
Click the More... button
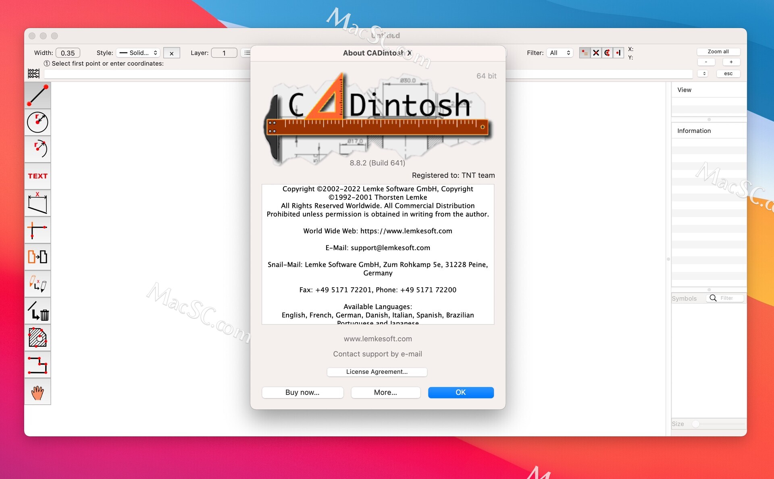click(x=385, y=392)
